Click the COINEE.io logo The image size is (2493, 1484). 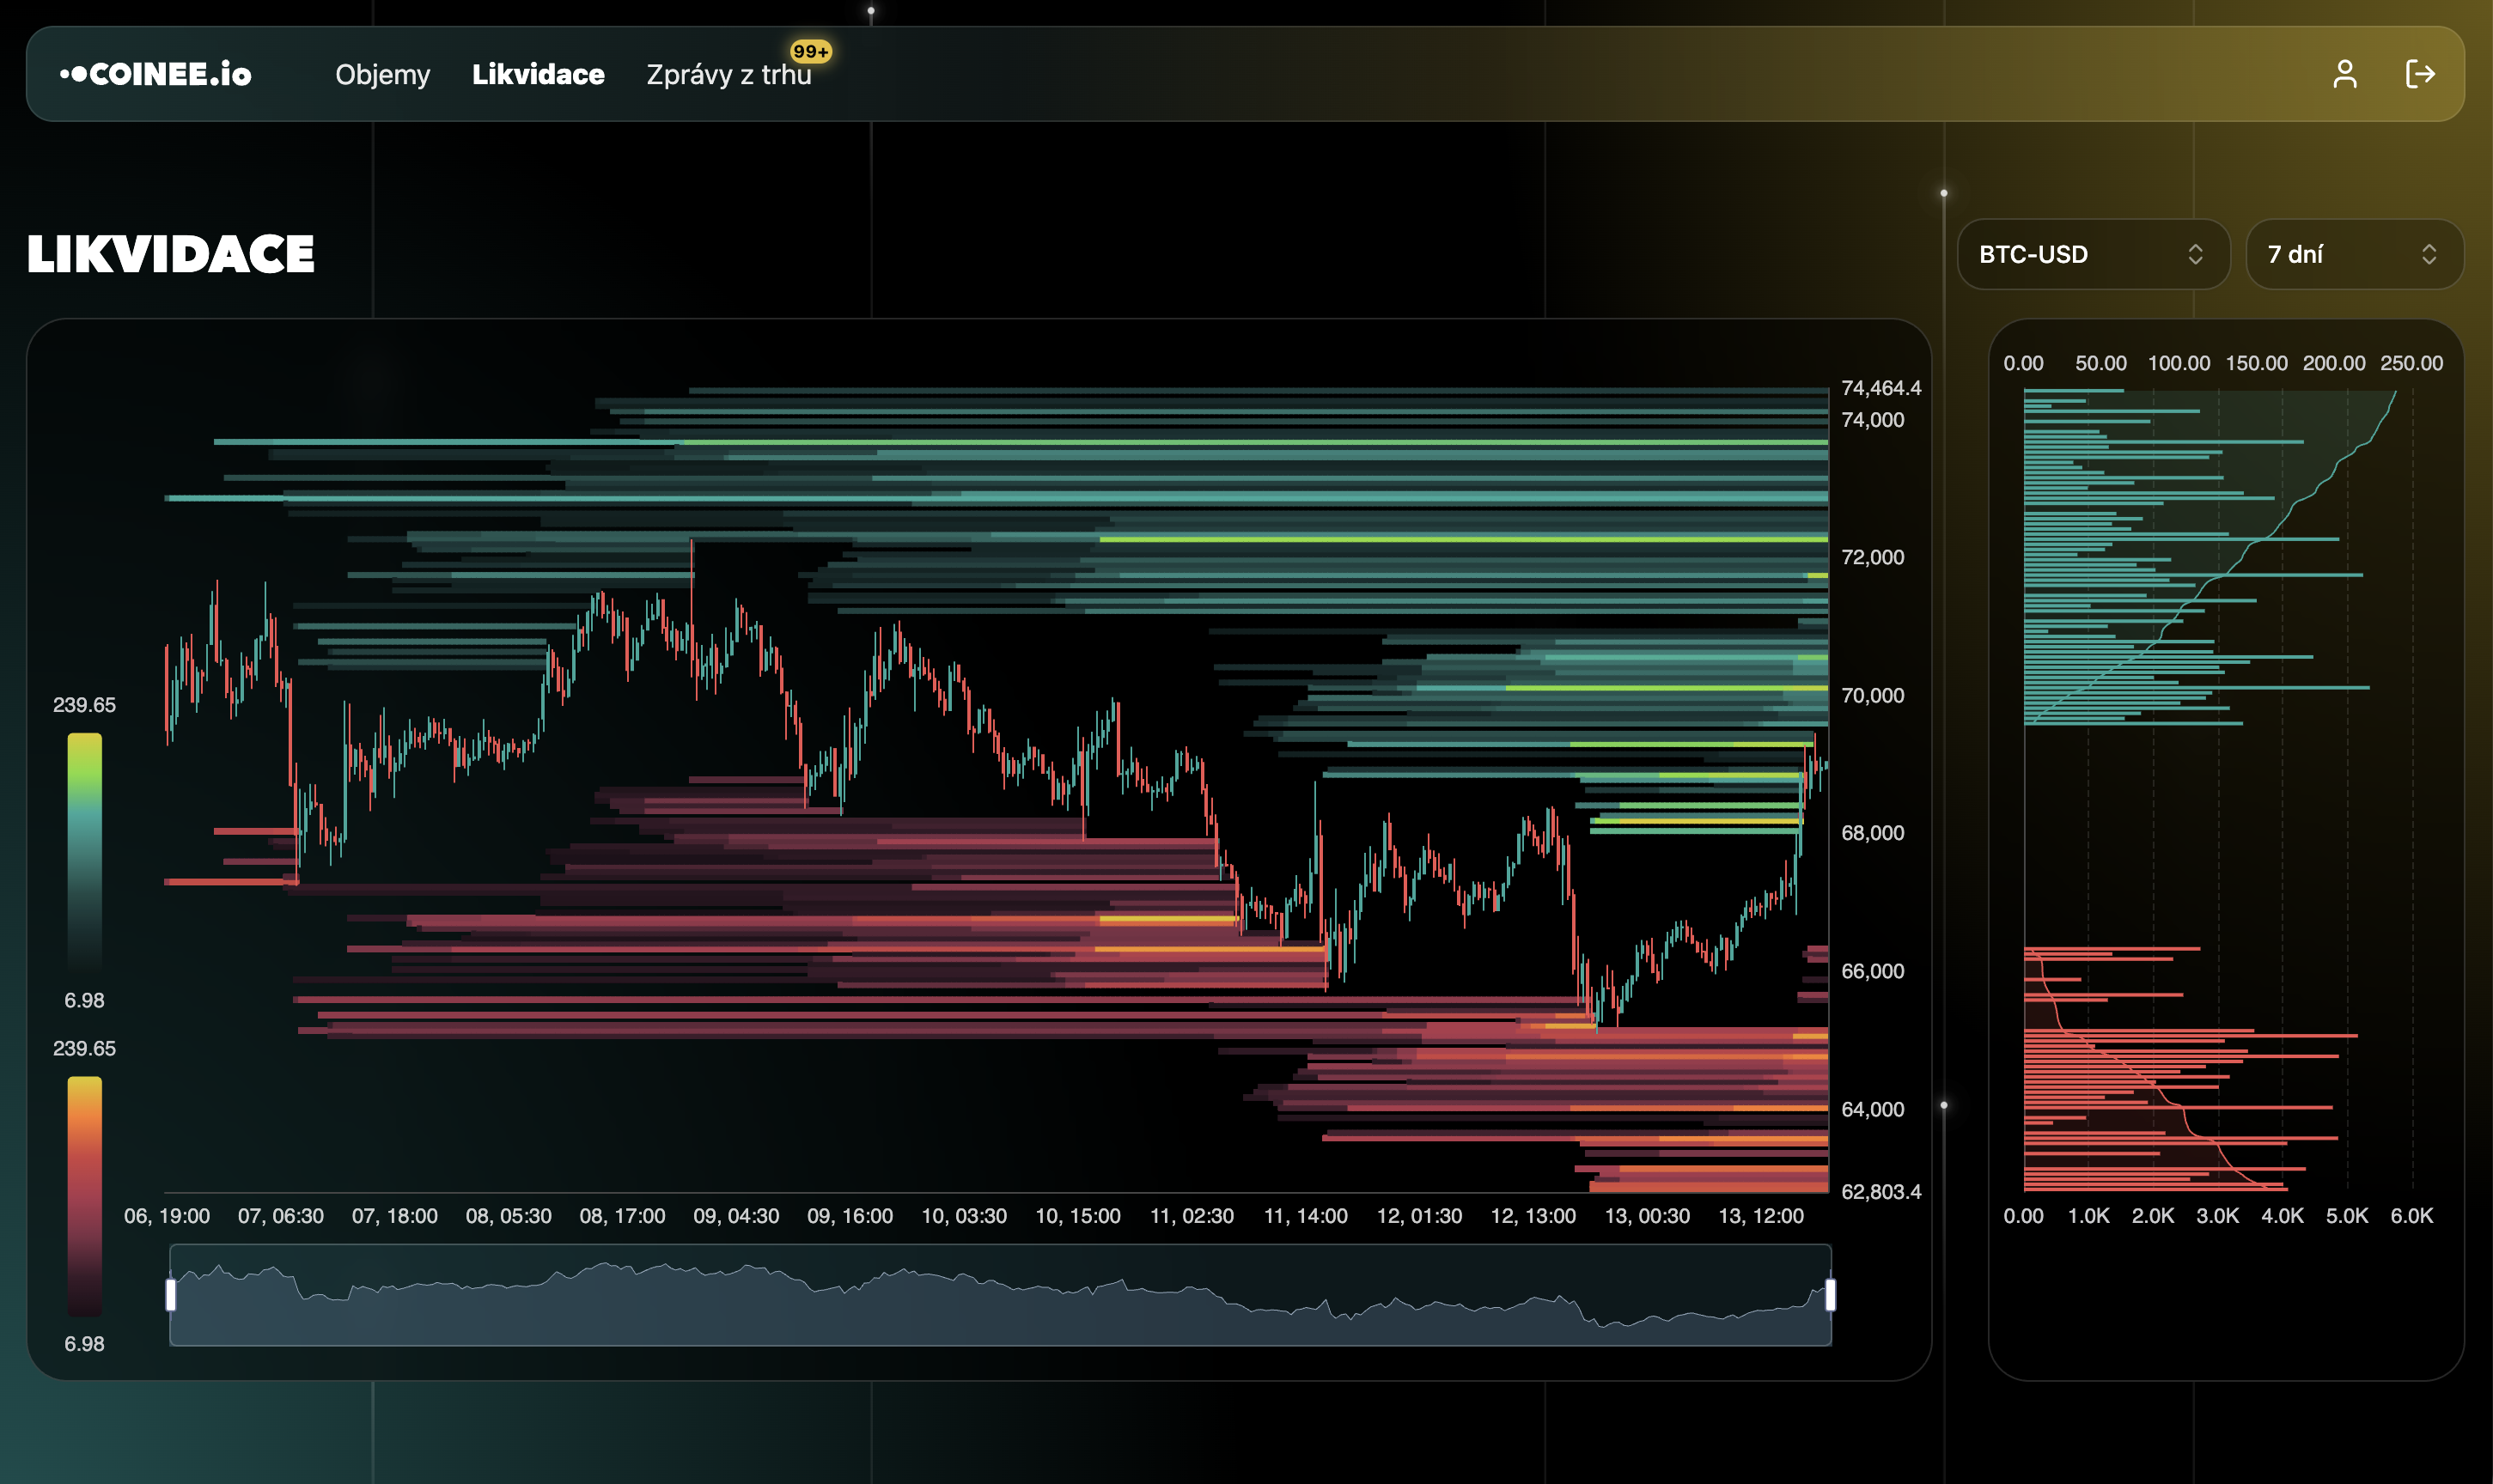coord(156,74)
